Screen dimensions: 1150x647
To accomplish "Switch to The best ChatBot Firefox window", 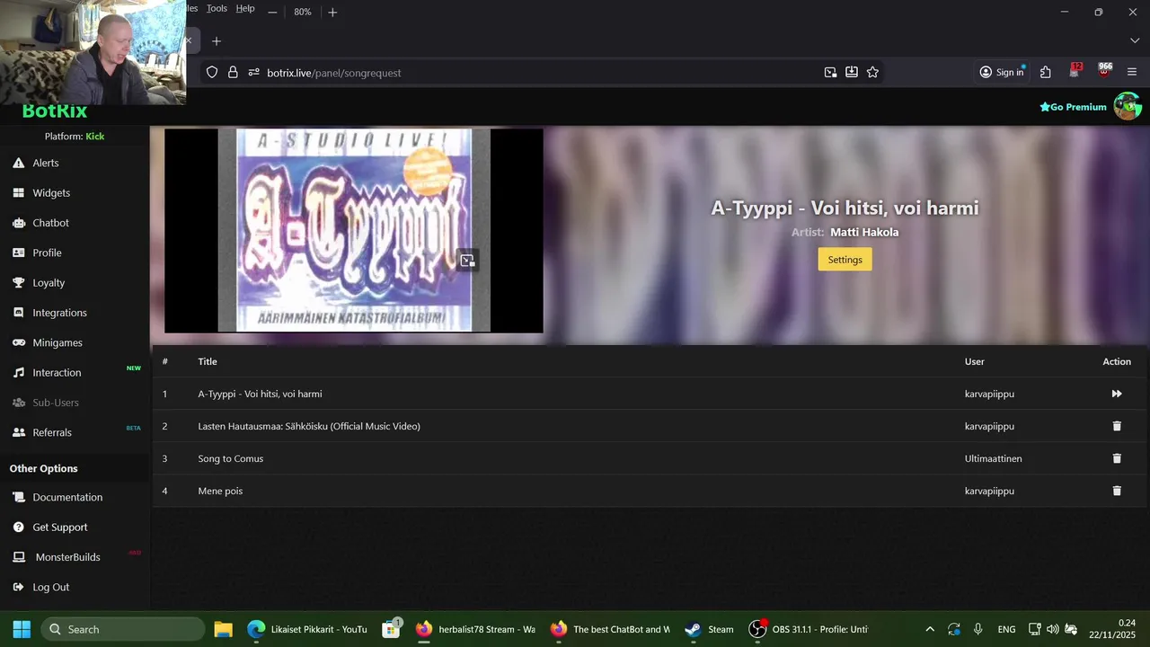I will tap(610, 629).
